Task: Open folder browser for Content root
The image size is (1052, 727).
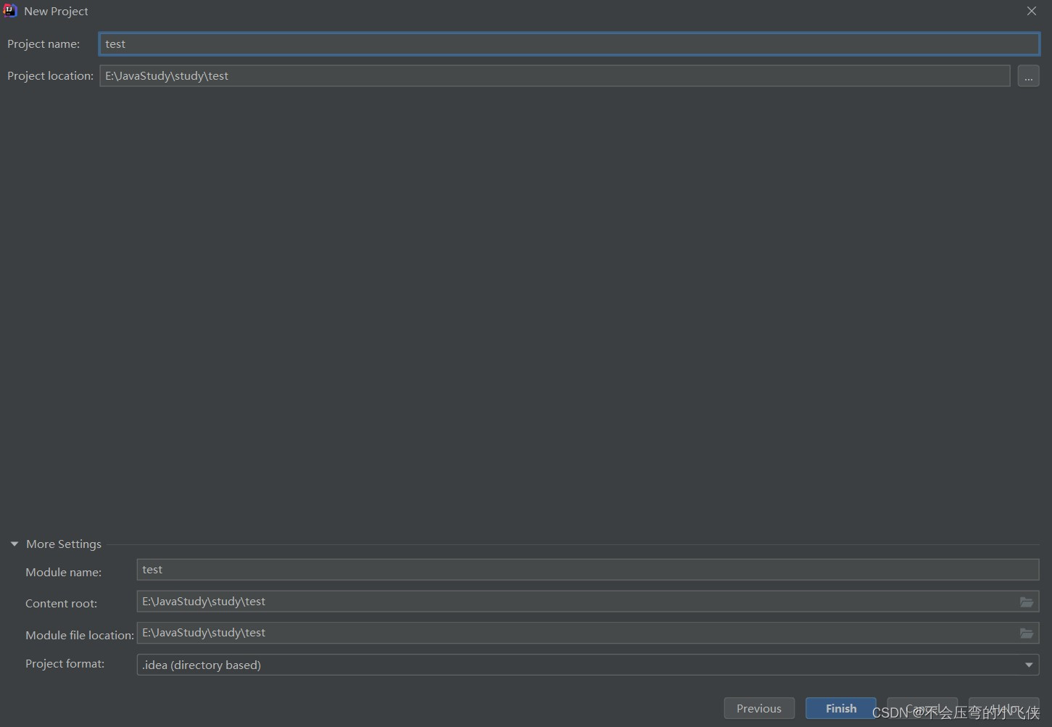Action: (x=1027, y=602)
